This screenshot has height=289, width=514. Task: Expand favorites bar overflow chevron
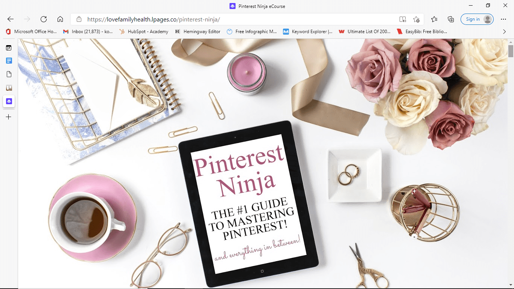point(505,32)
